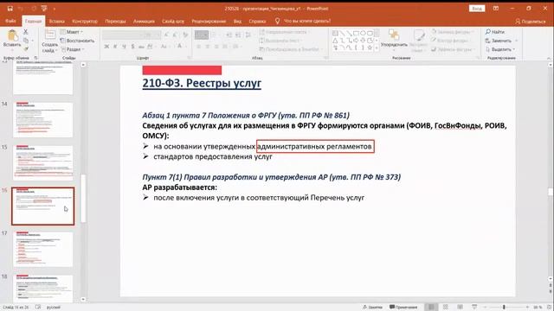554x311 pixels.
Task: Collapse the ribbon with the arrow
Action: (x=549, y=58)
